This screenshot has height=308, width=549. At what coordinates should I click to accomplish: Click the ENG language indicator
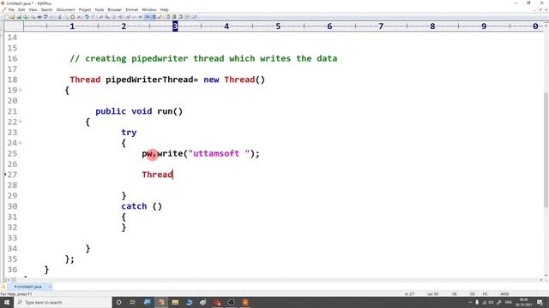pos(509,302)
